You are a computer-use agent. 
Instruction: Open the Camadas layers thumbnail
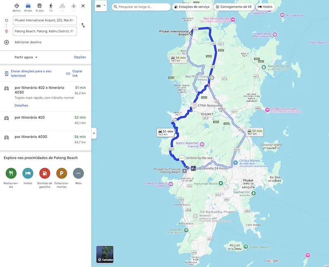coord(105,254)
